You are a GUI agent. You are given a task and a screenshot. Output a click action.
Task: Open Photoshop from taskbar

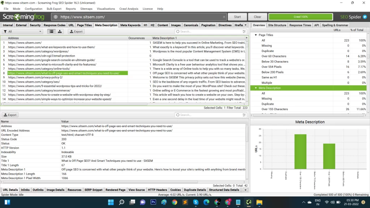pos(153,202)
